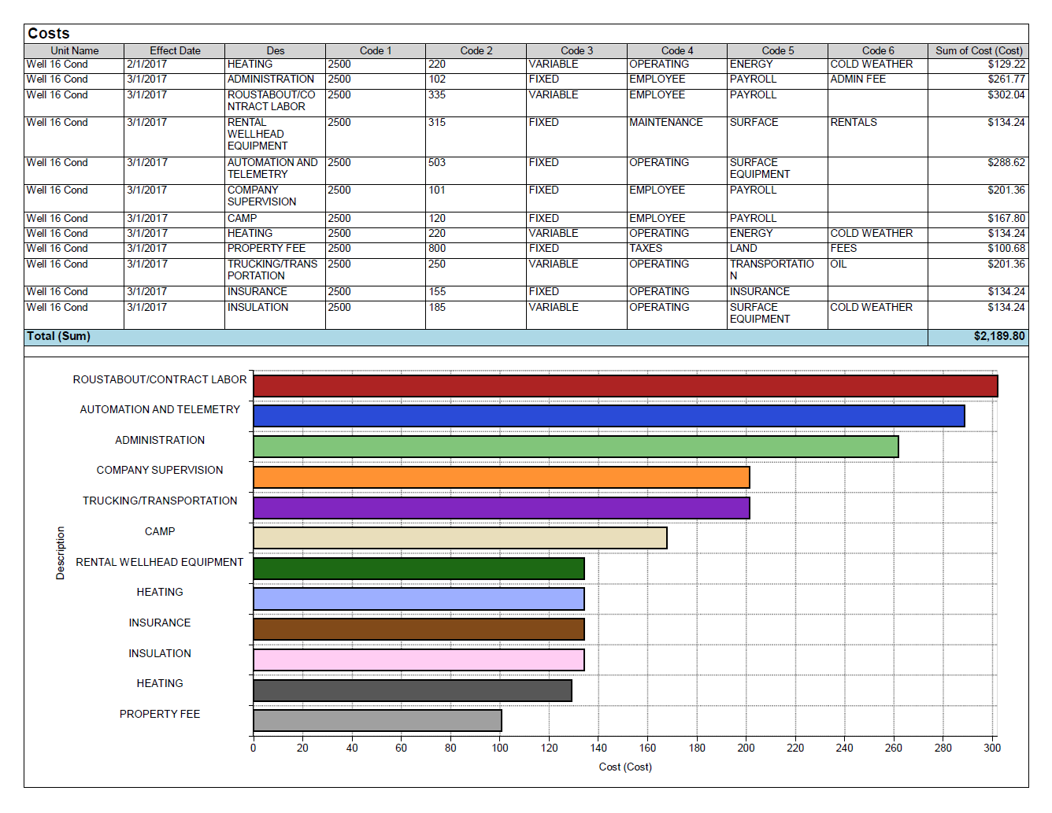1052x813 pixels.
Task: Select the green ADMINISTRATION chart bar
Action: click(576, 446)
